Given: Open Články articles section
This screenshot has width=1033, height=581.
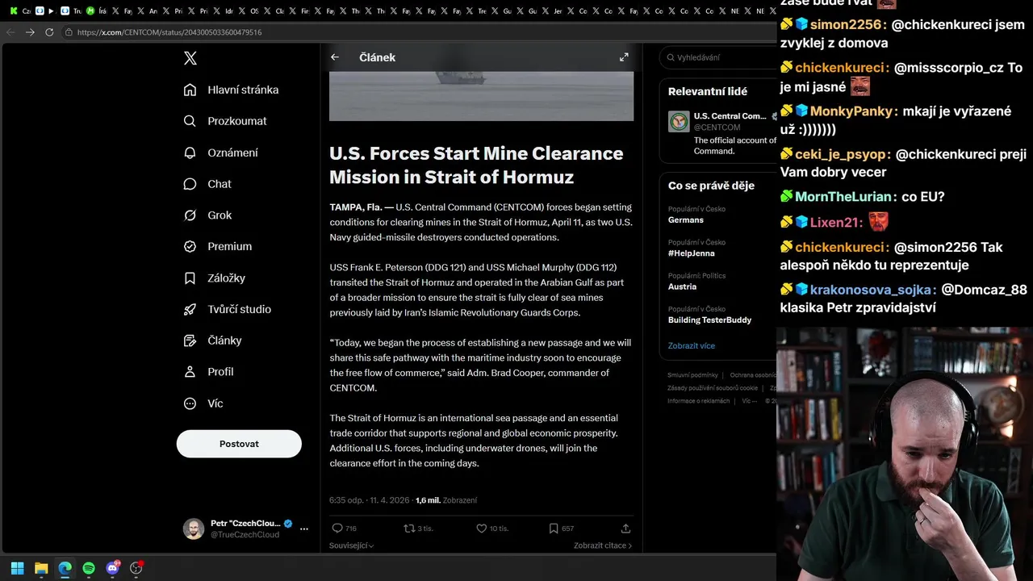Looking at the screenshot, I should [213, 341].
